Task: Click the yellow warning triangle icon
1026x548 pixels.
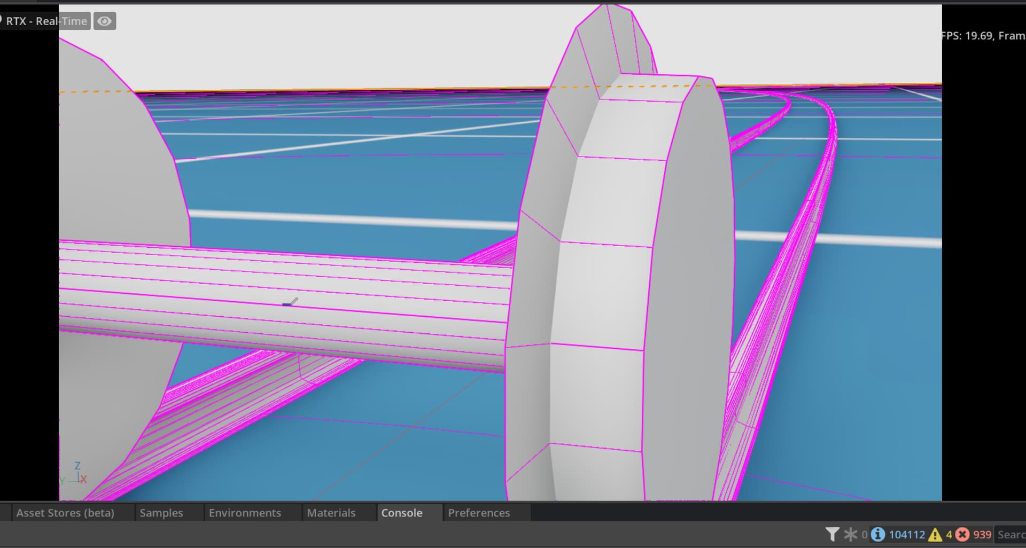Action: point(935,534)
